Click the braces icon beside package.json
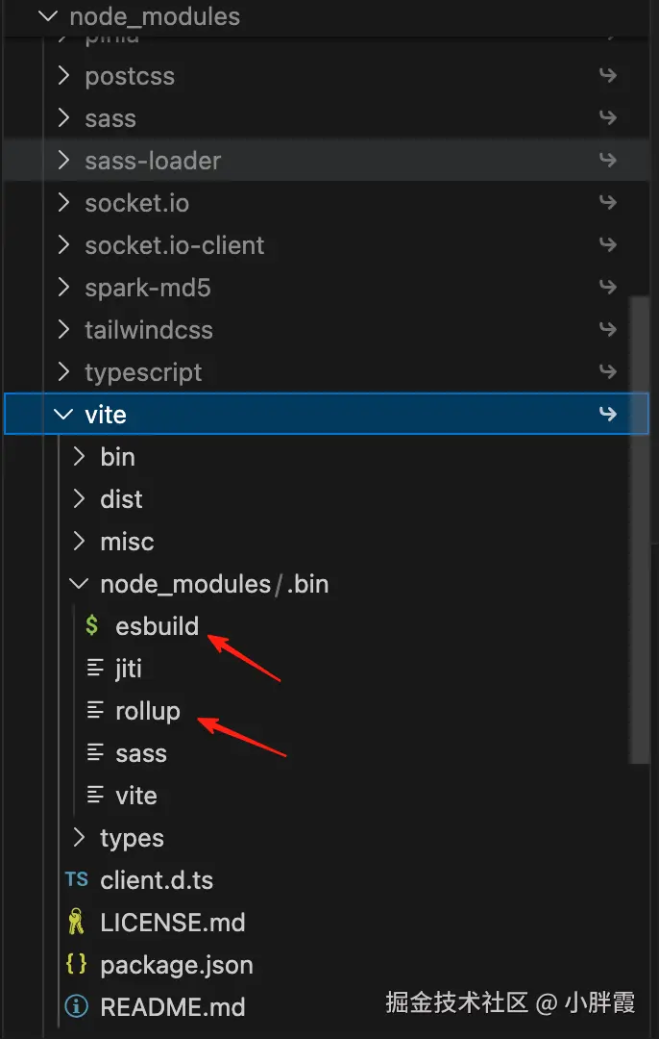The image size is (659, 1039). point(76,965)
